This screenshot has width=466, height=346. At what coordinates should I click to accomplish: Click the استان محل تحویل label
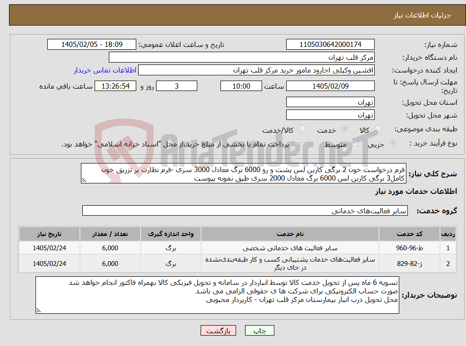coord(430,102)
